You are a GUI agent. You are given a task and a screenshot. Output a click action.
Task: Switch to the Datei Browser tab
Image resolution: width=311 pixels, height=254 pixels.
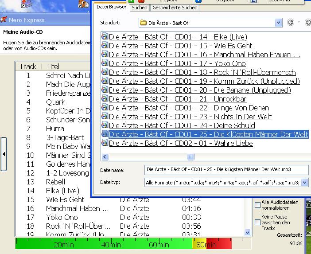(111, 7)
